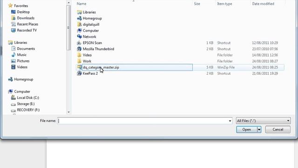Open Desktop in Favorites
The image size is (298, 168).
[23, 12]
